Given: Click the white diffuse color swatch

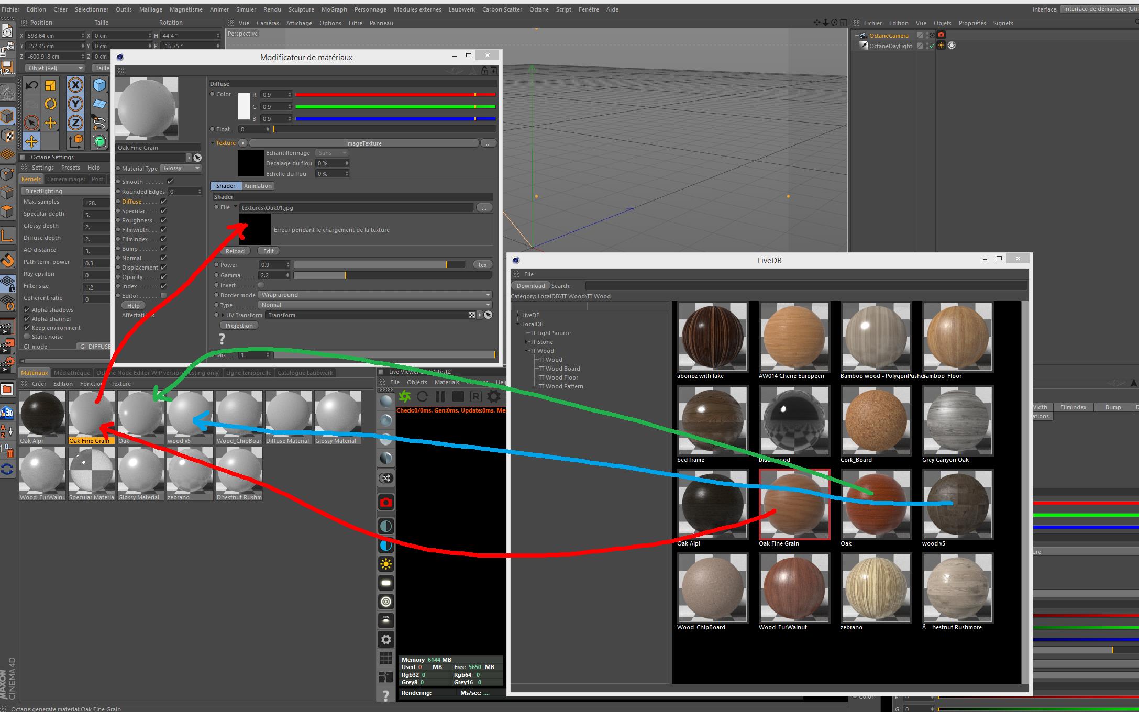Looking at the screenshot, I should (x=244, y=106).
